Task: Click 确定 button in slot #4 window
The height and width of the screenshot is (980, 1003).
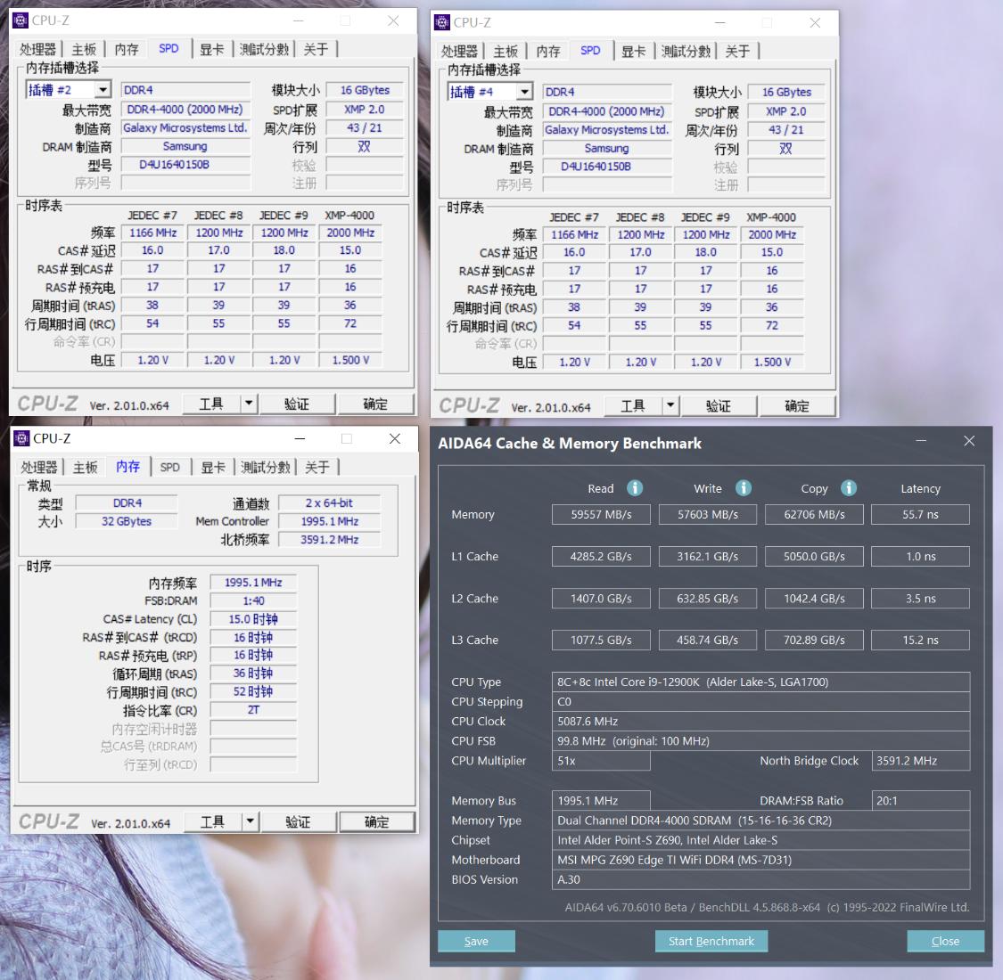Action: (x=797, y=405)
